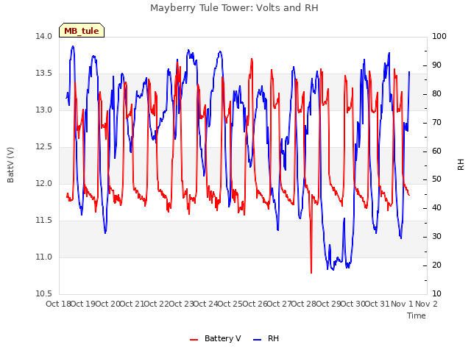Click the 12.0 left axis tick label
471x353 pixels.
click(x=44, y=183)
